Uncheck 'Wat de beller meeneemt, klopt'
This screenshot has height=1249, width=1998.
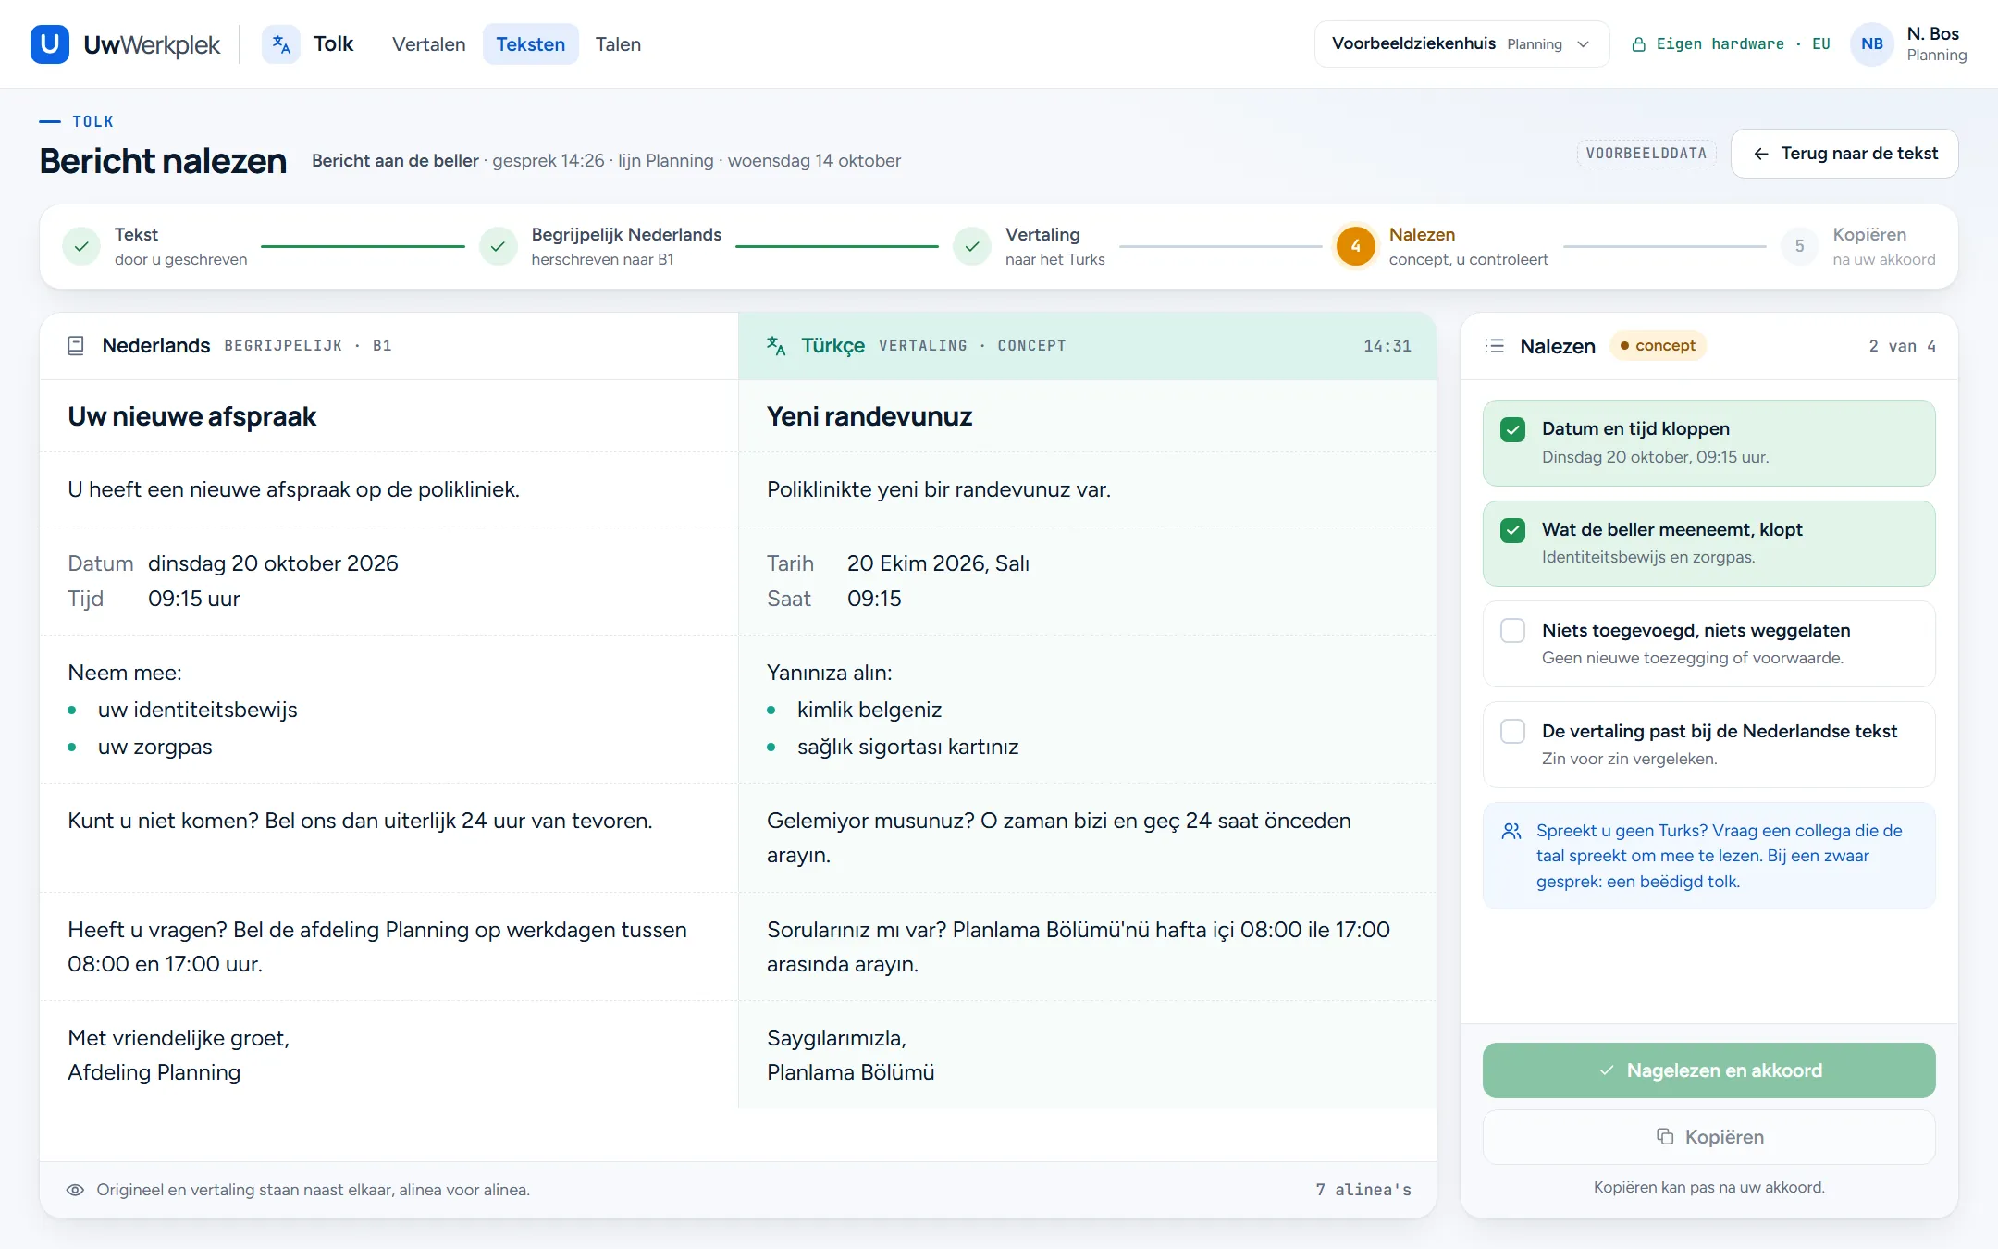click(1512, 530)
